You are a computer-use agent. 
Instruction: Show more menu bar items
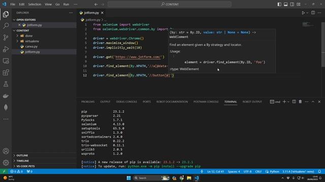point(76,5)
